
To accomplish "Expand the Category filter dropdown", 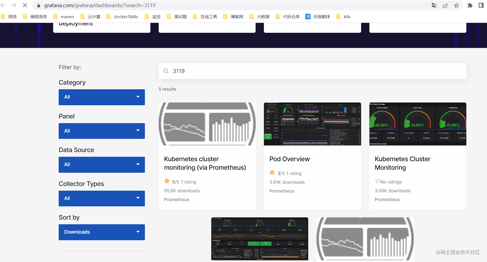I will point(102,97).
